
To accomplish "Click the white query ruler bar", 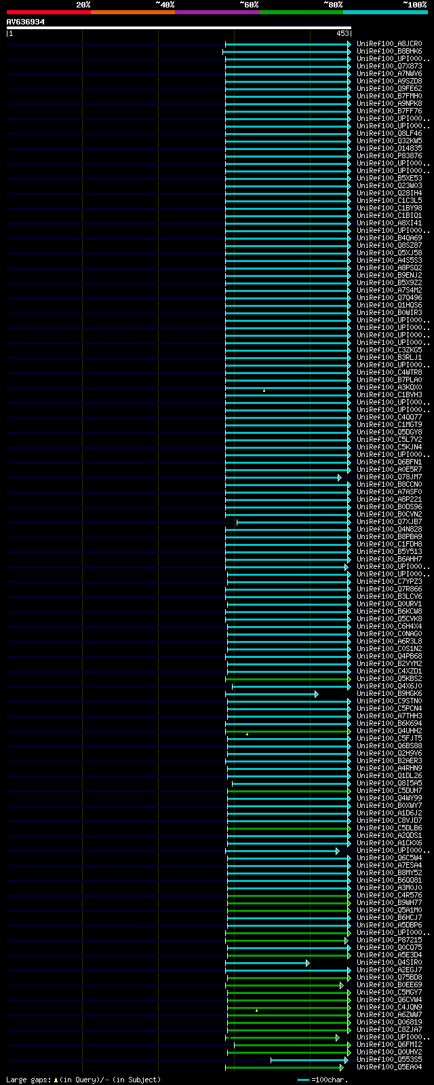I will point(179,28).
